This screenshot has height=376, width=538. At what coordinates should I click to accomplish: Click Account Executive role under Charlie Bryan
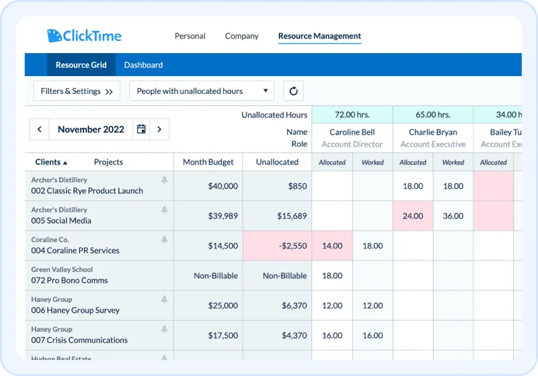pos(433,144)
